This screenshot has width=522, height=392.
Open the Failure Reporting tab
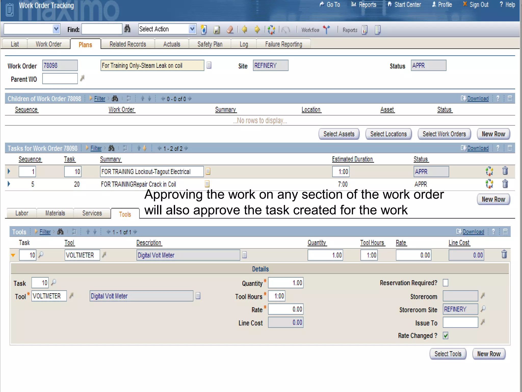click(x=283, y=44)
